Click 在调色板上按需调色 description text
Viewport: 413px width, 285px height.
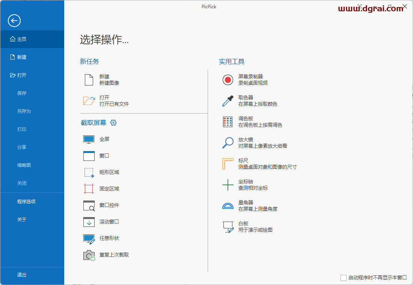[260, 125]
